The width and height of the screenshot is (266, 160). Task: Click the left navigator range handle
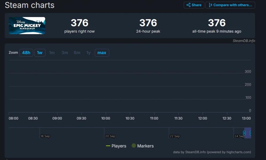244,133
